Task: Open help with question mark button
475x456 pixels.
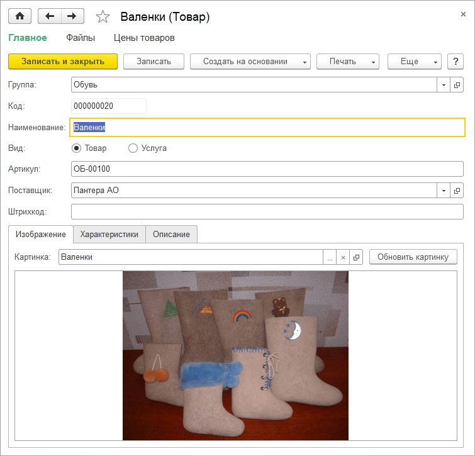Action: [455, 62]
